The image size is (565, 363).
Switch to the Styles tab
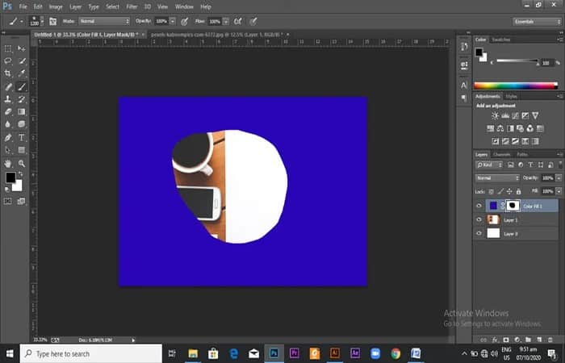(511, 96)
